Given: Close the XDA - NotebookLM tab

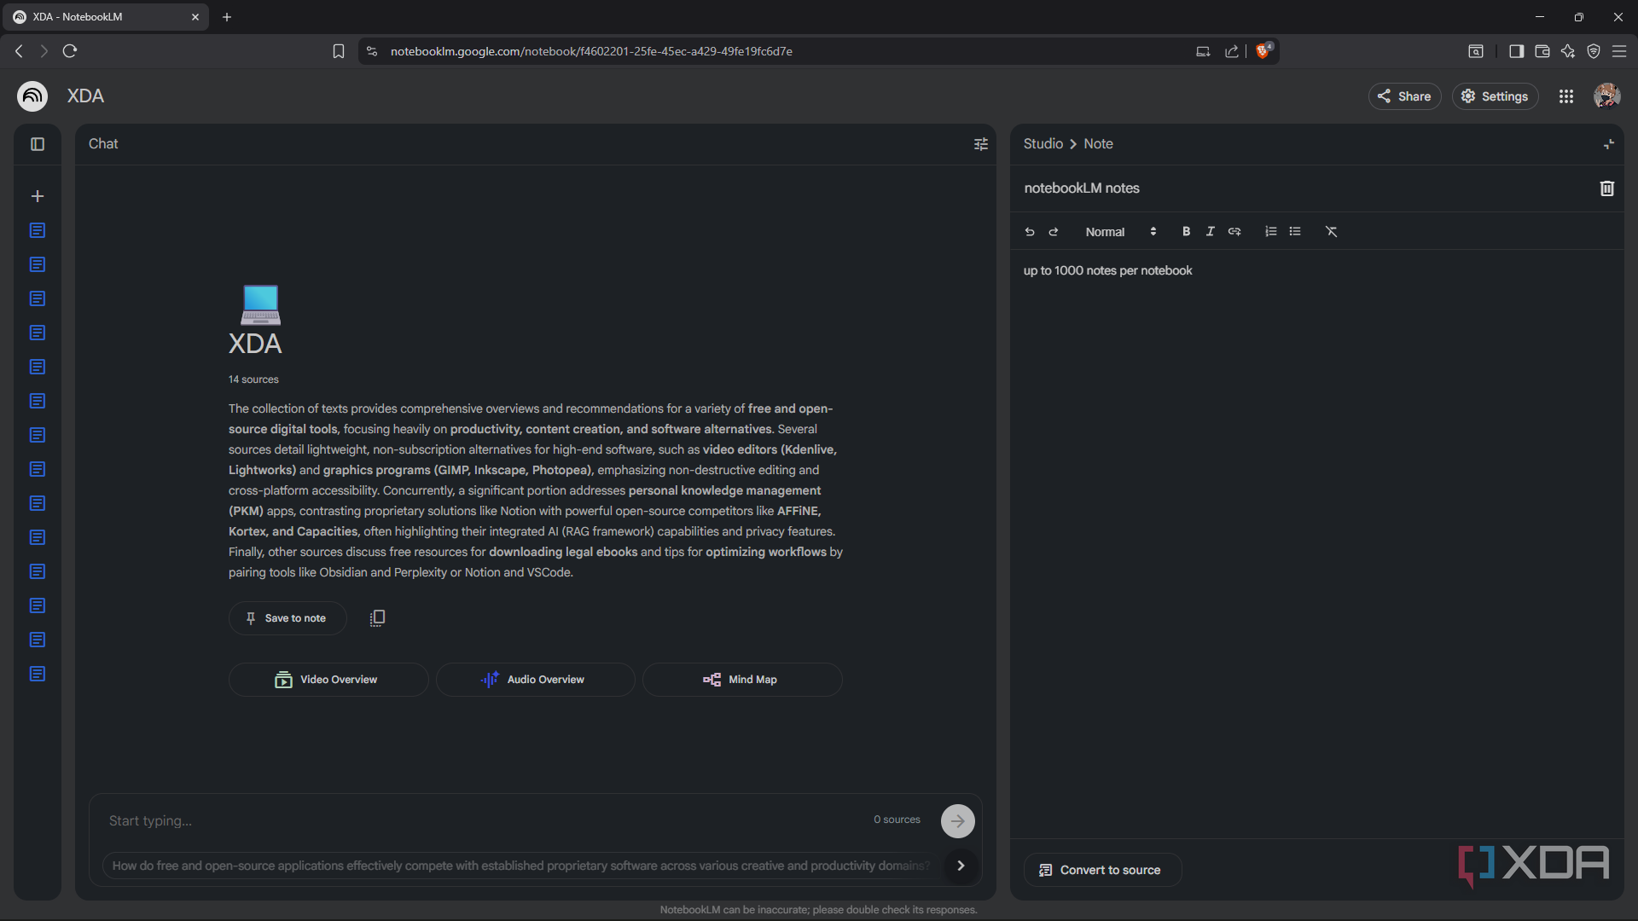Looking at the screenshot, I should tap(195, 17).
